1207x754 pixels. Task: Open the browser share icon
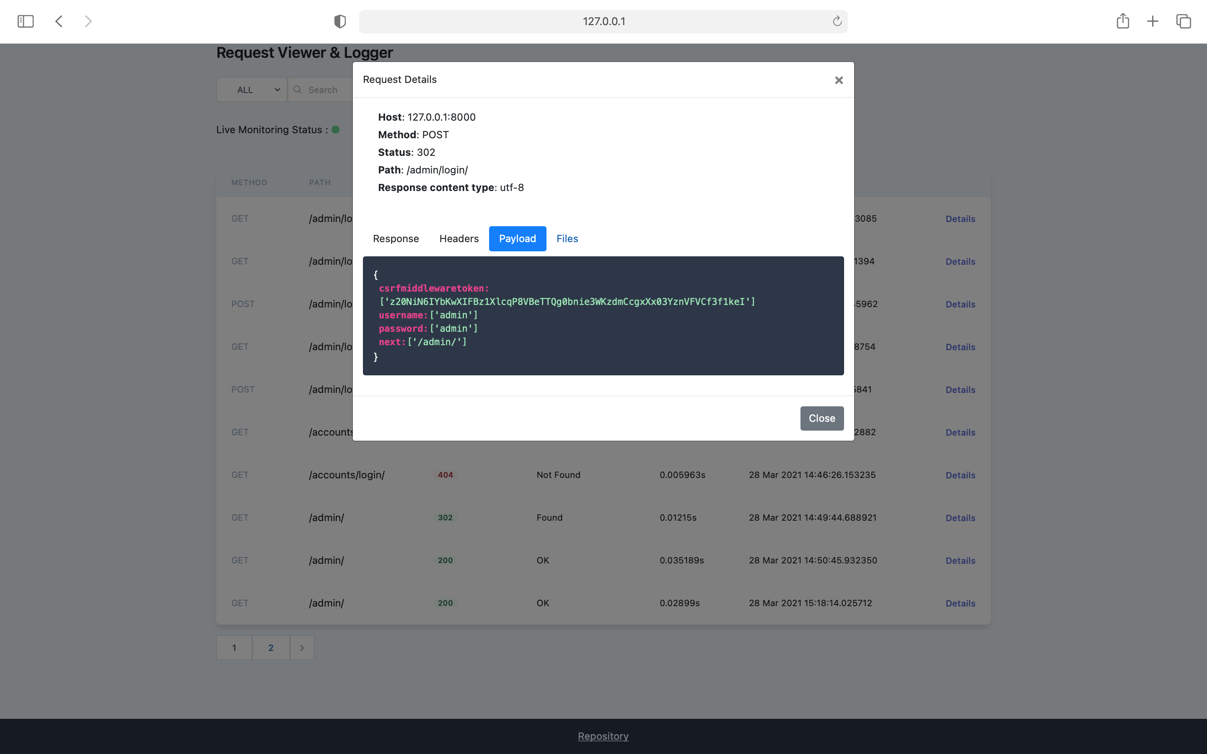pos(1123,21)
